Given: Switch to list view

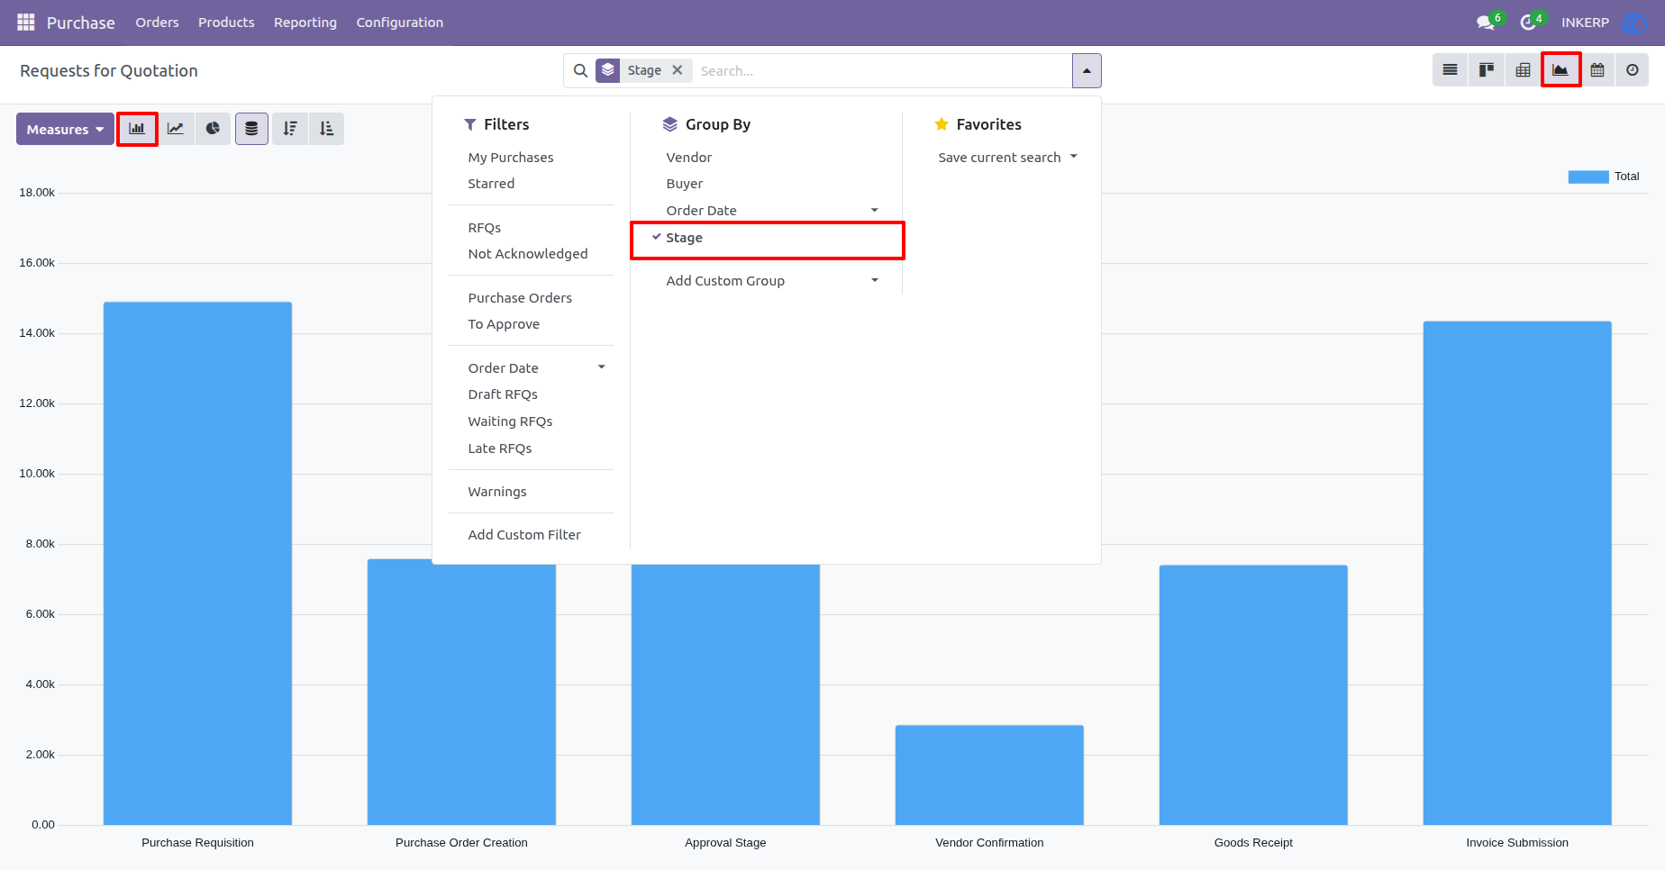Looking at the screenshot, I should pos(1450,70).
